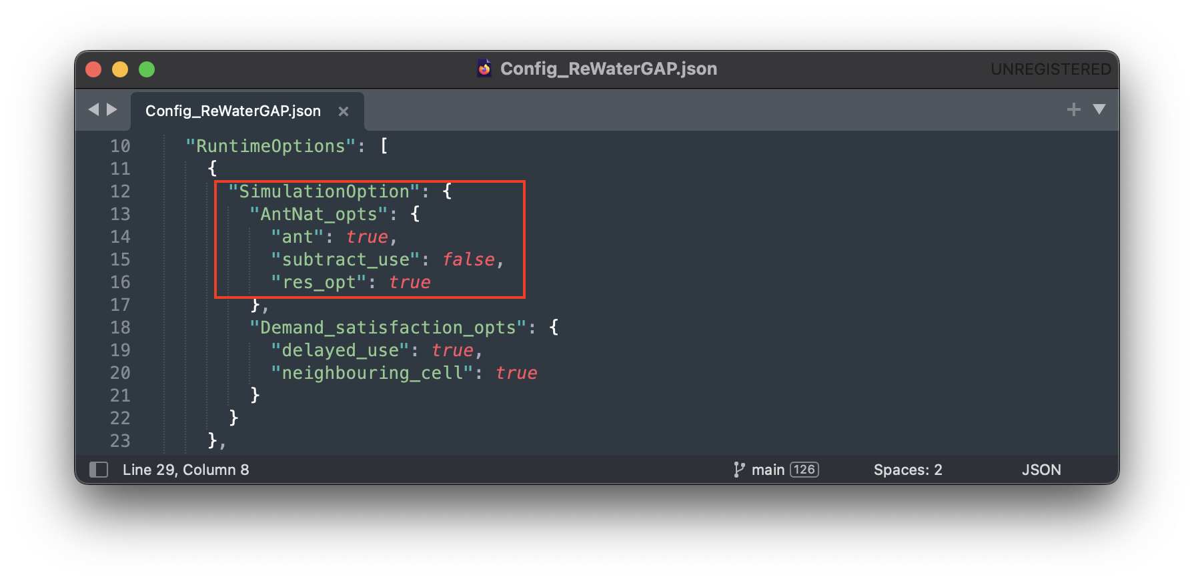Click the 126 git changes badge
Image resolution: width=1194 pixels, height=583 pixels.
(804, 470)
